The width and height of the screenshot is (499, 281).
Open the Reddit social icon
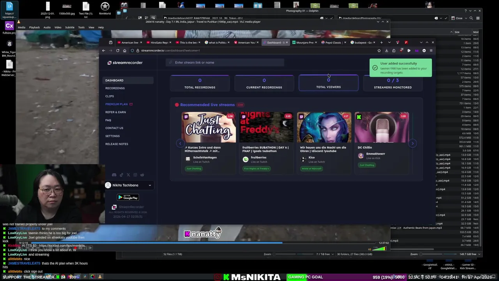point(142,175)
